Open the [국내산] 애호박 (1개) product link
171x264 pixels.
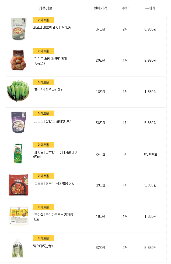coord(47,90)
